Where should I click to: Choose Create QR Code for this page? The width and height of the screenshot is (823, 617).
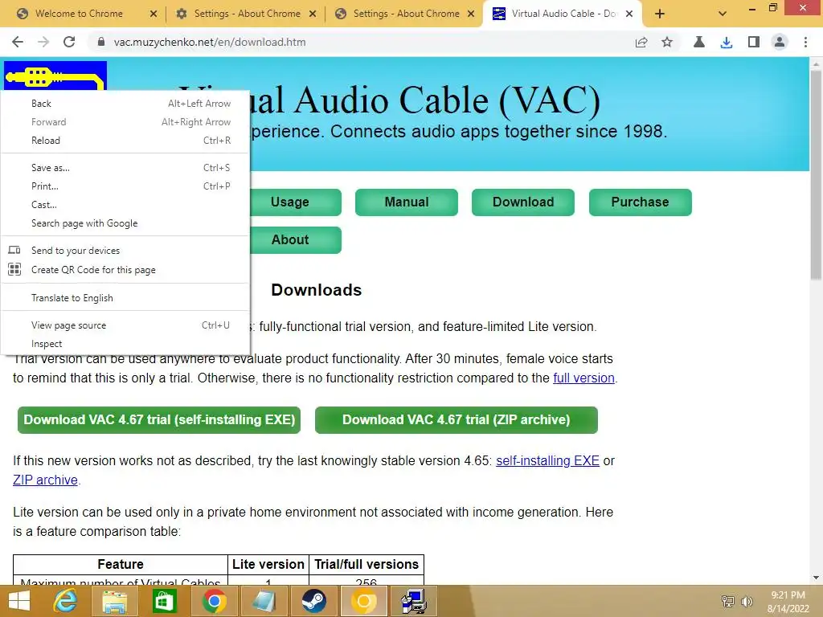[x=125, y=270]
